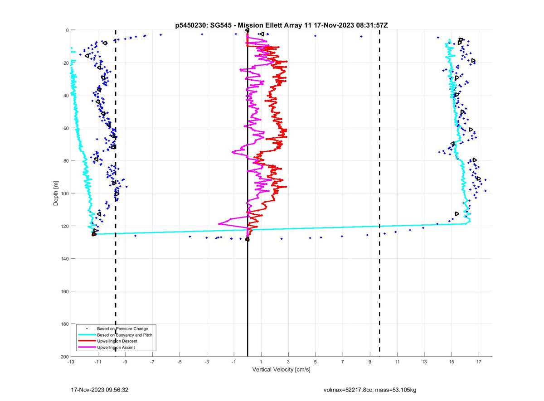Select the 'Based on Buoyancy and Pitch' legend entry
This screenshot has width=544, height=401.
125,335
